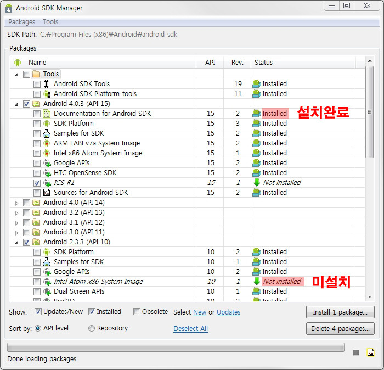384x370 pixels.
Task: Click the Status column header
Action: (x=303, y=63)
